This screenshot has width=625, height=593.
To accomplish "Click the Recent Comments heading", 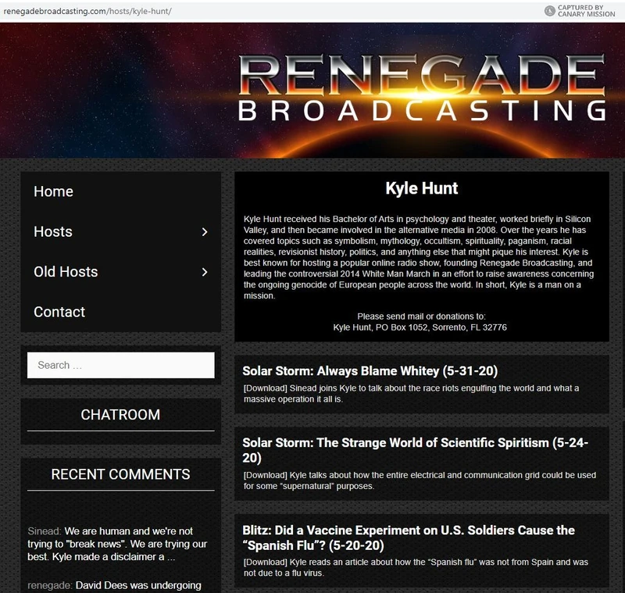I will point(120,474).
